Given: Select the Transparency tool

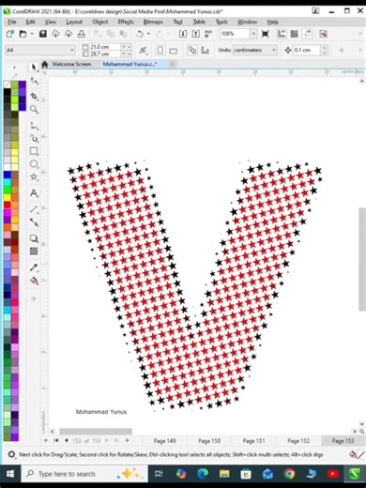Looking at the screenshot, I should click(34, 252).
